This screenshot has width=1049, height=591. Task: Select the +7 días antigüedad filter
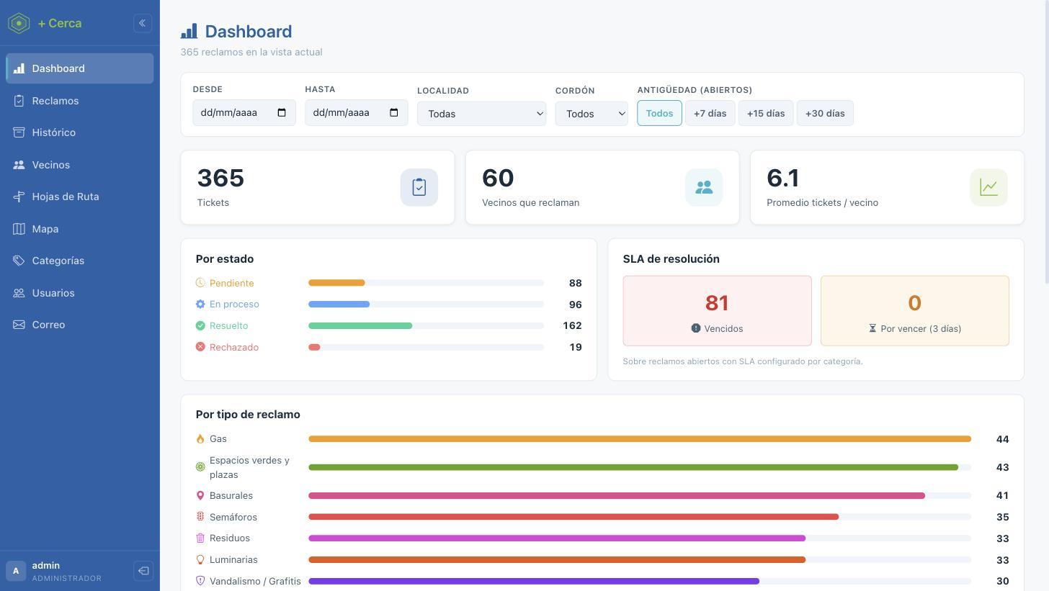tap(710, 113)
